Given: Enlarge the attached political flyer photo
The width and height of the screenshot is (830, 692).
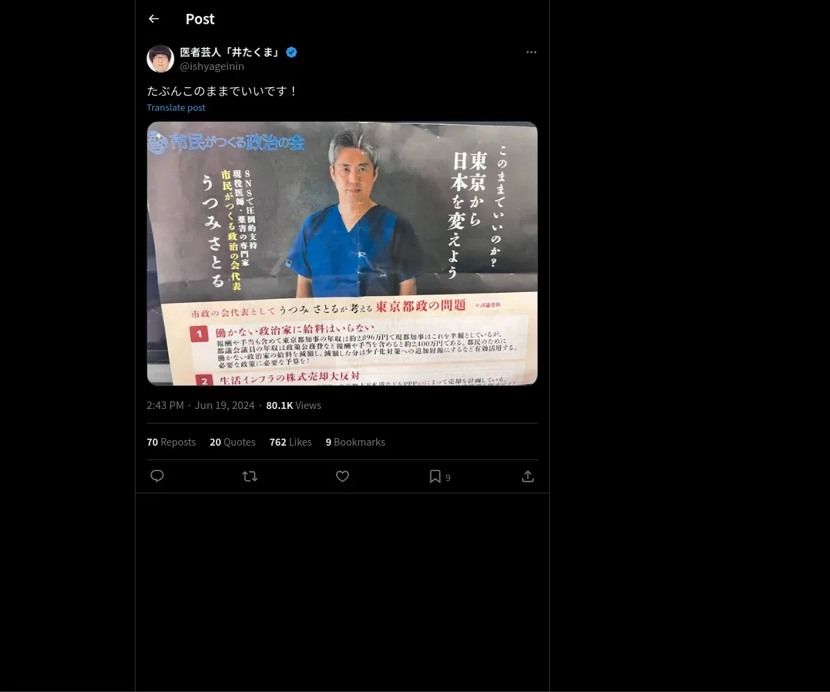Looking at the screenshot, I should 342,253.
